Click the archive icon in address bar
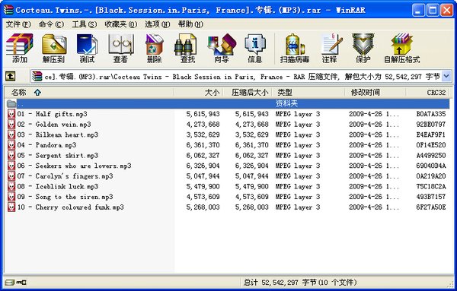This screenshot has height=291, width=457. (37, 77)
